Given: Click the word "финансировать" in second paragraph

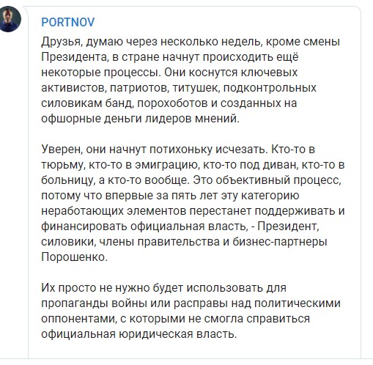Looking at the screenshot, I should [x=84, y=226].
